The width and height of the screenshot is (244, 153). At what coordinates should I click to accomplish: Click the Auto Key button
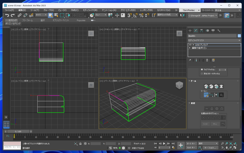tap(191, 143)
